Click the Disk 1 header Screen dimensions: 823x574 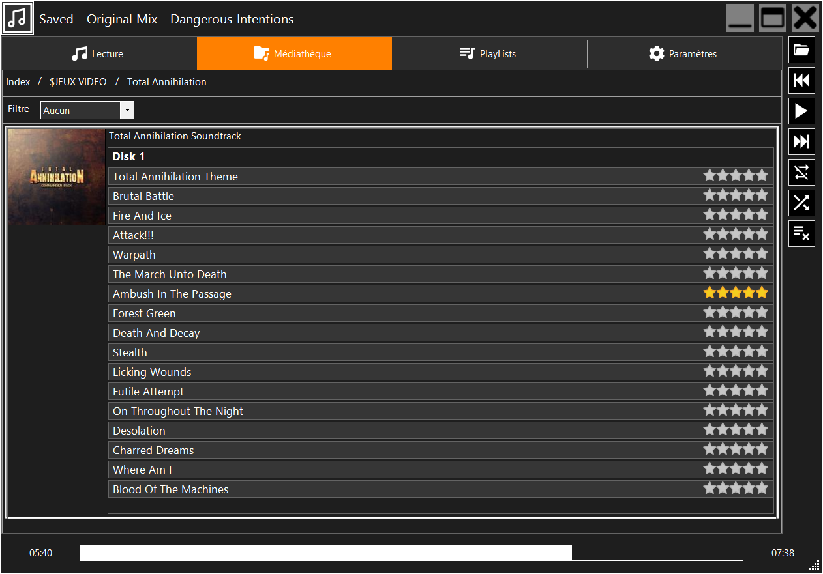(x=128, y=156)
